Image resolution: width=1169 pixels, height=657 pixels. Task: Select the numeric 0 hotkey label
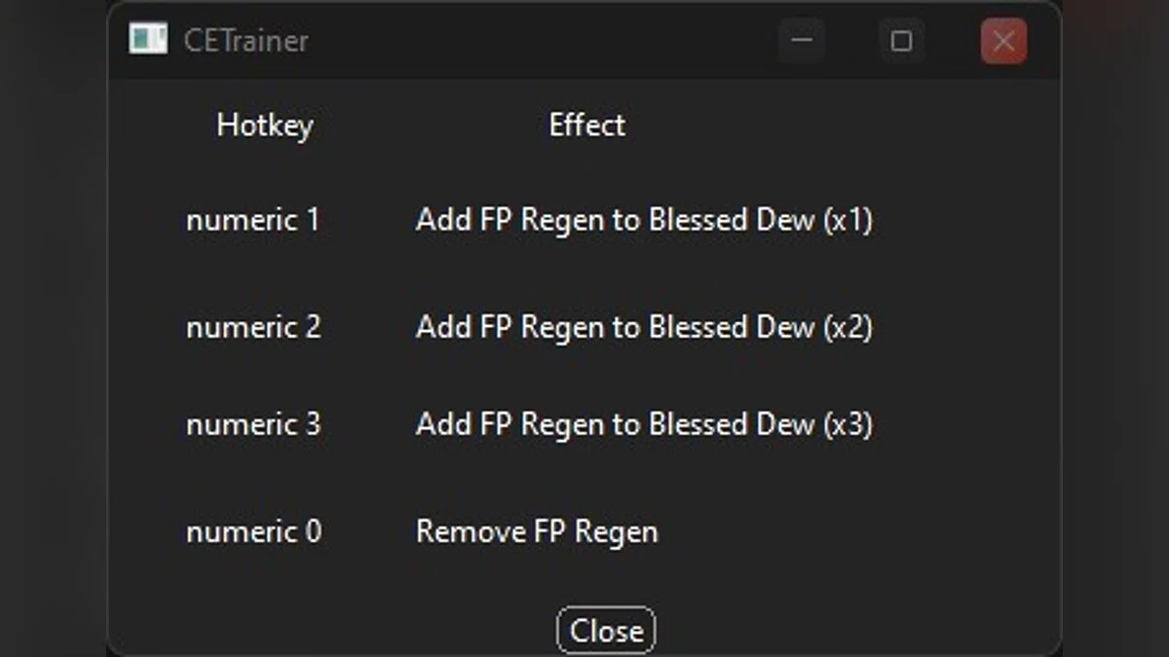click(x=252, y=531)
